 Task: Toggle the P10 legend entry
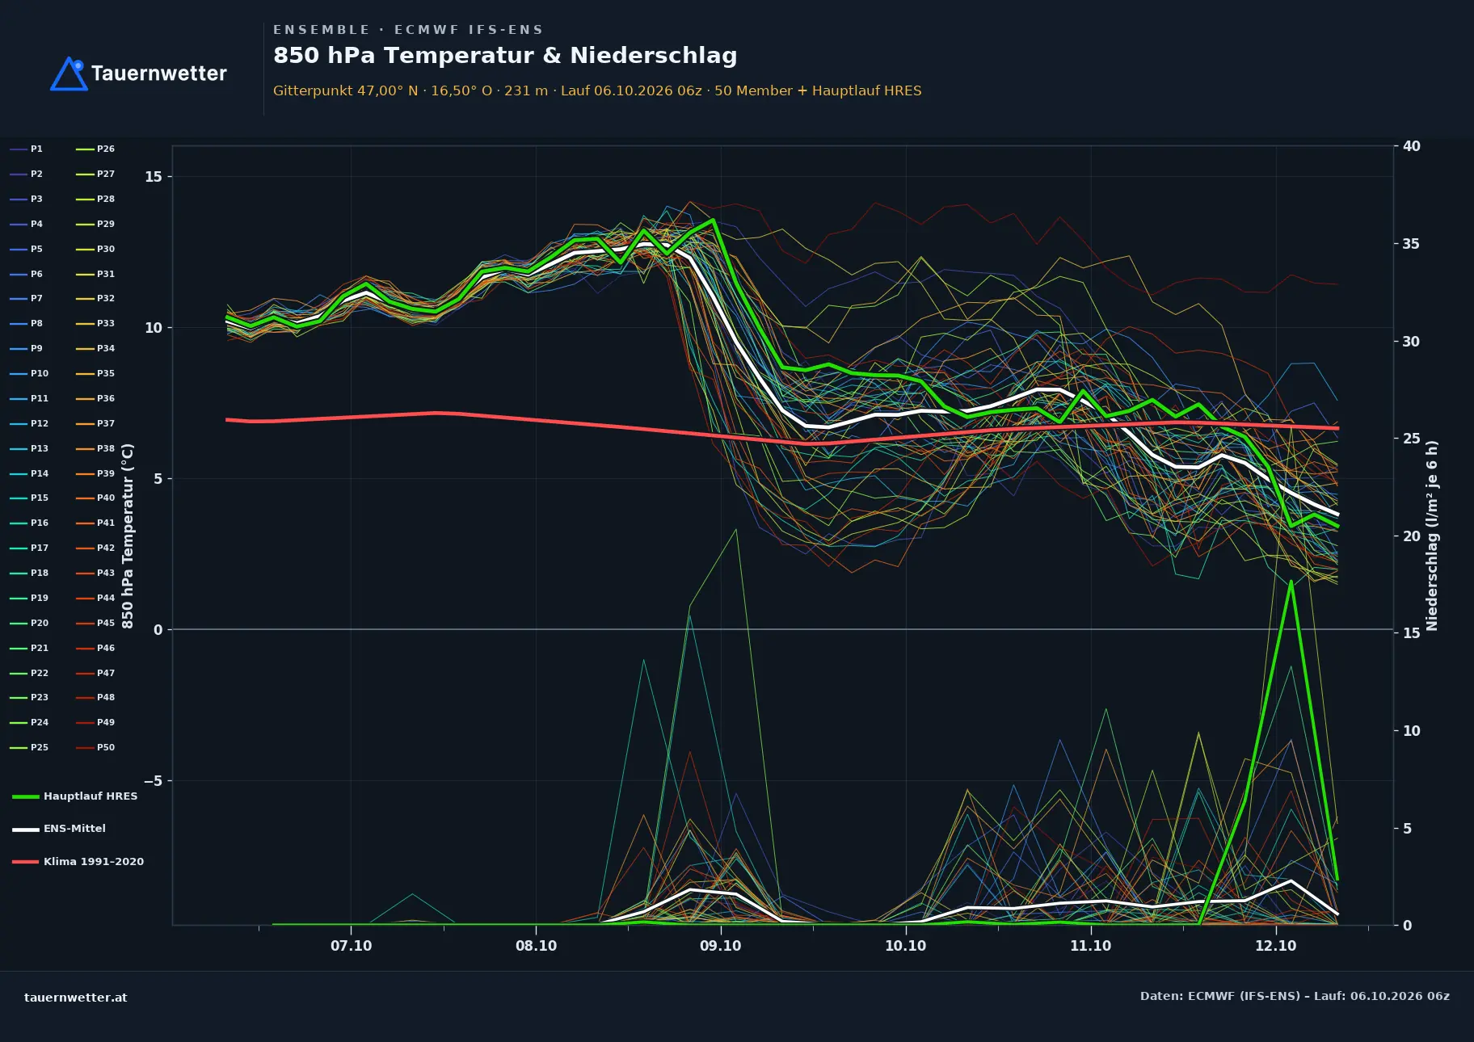tap(29, 373)
